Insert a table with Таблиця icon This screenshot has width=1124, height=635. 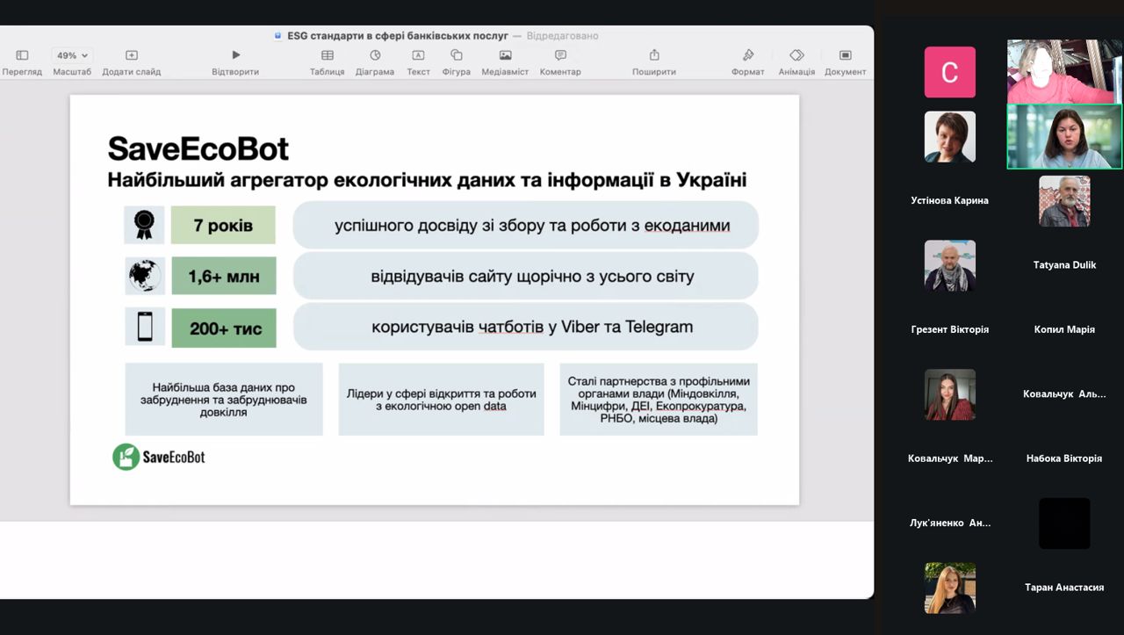coord(327,55)
